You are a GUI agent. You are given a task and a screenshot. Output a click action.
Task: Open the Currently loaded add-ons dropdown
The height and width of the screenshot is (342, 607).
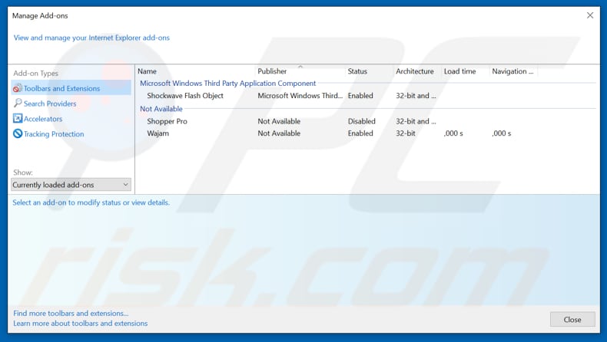point(71,185)
